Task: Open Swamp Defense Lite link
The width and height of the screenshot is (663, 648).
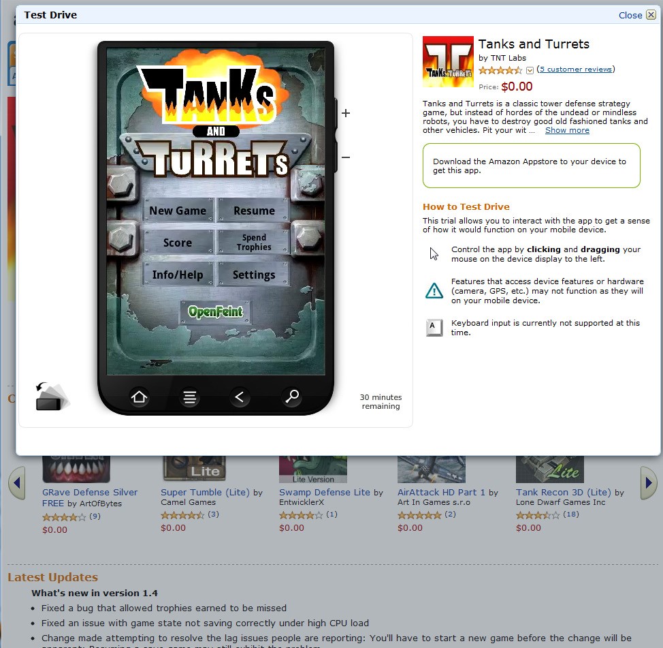Action: point(324,492)
